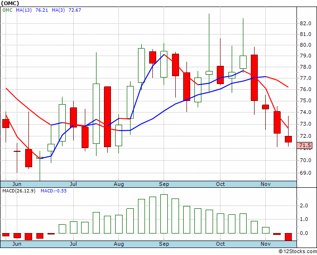Click the 76.0 price axis label
Viewport: 317px width, 255px height.
pyautogui.click(x=305, y=89)
